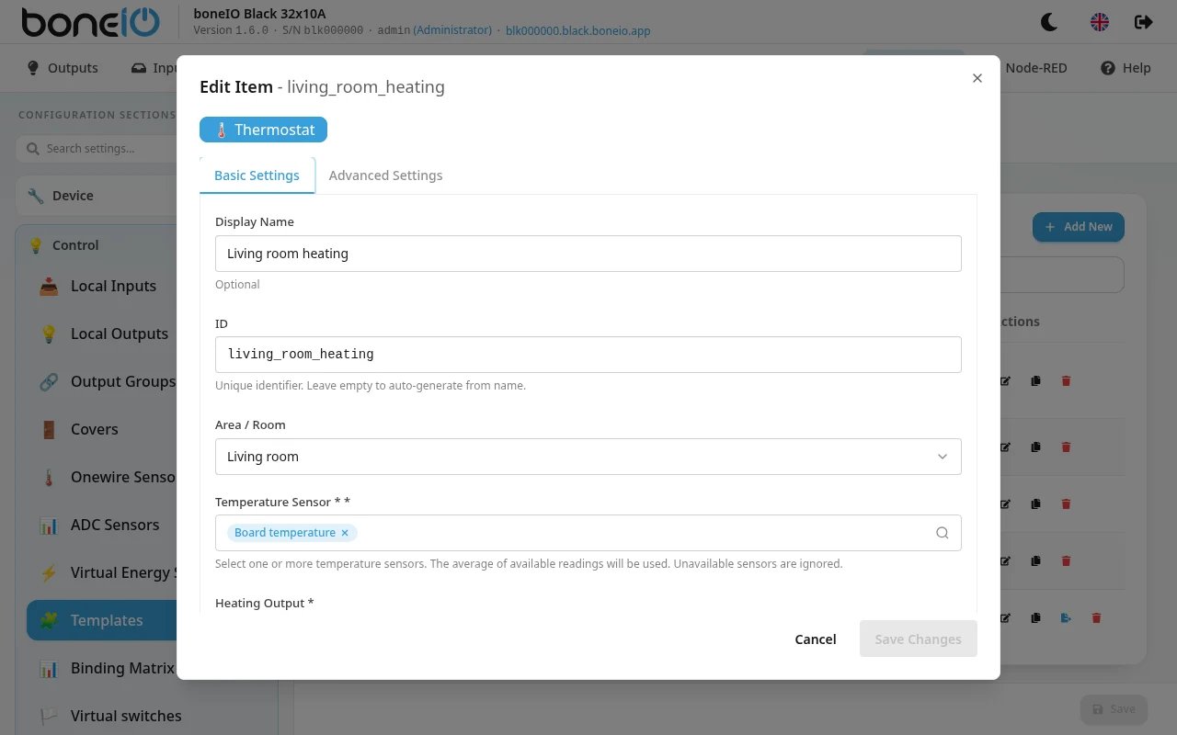Open the Area / Room dropdown
This screenshot has height=735, width=1177.
coord(588,457)
